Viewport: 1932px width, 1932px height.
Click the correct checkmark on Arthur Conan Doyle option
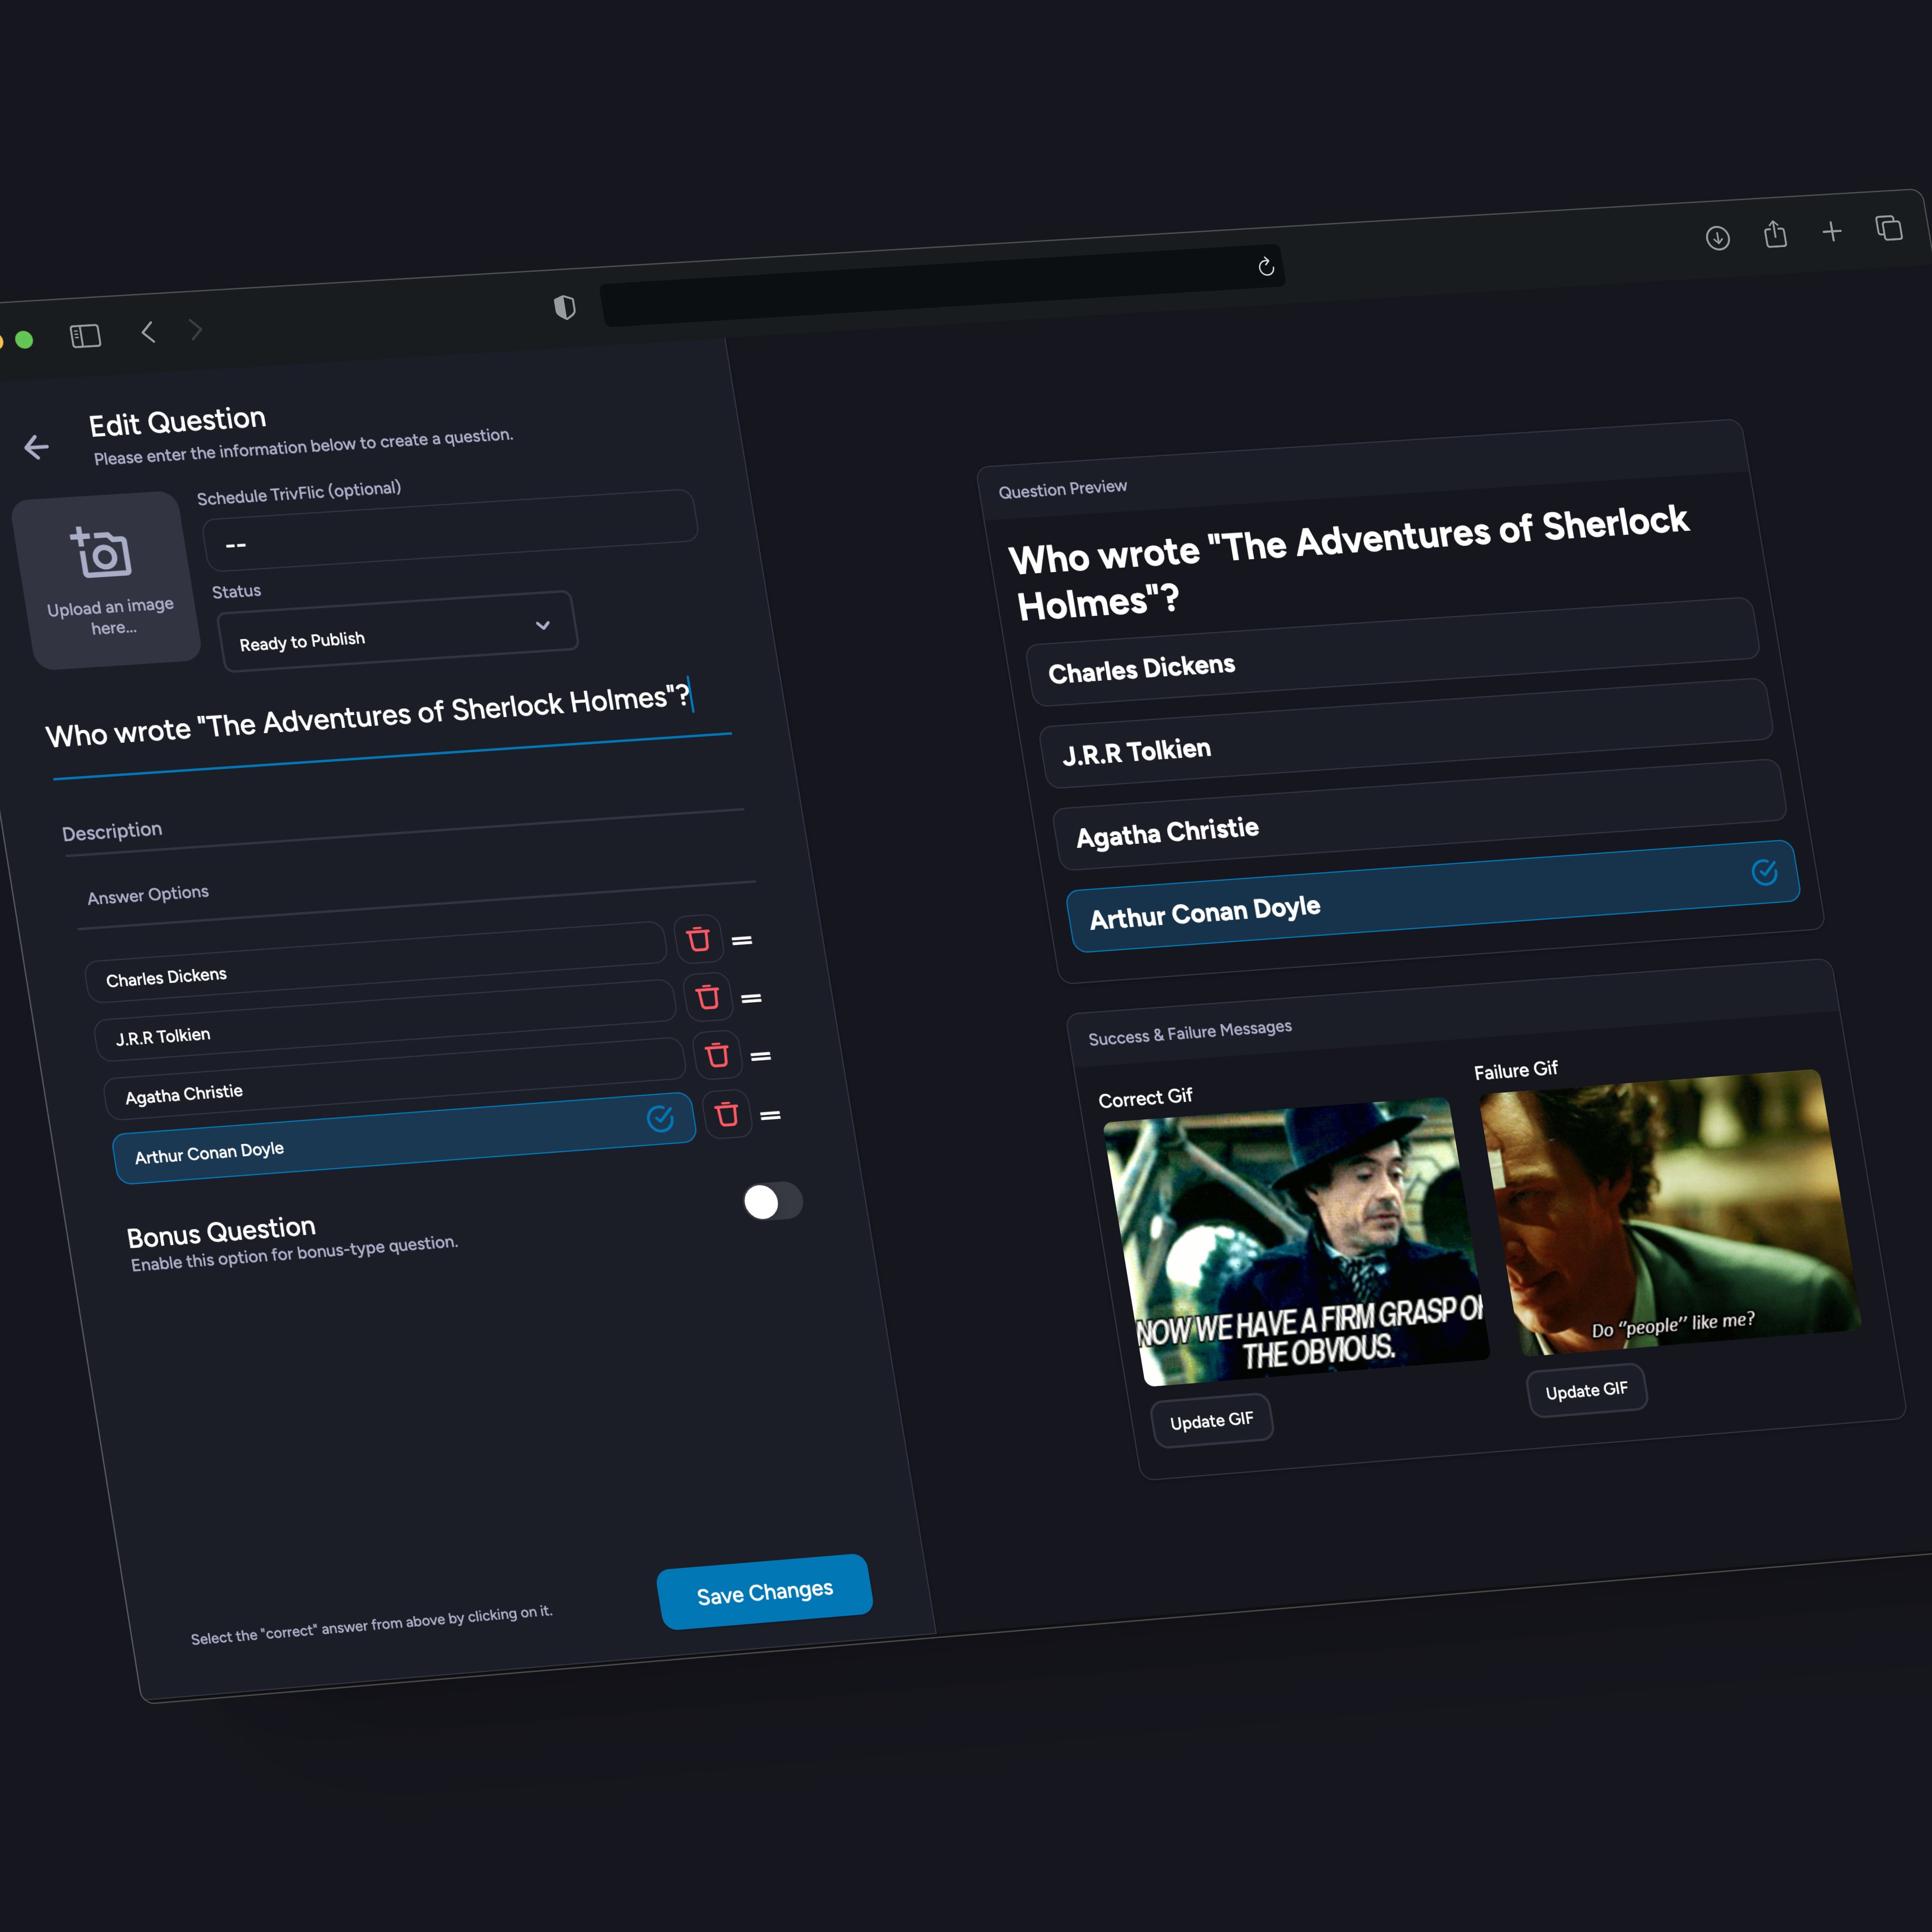[660, 1119]
